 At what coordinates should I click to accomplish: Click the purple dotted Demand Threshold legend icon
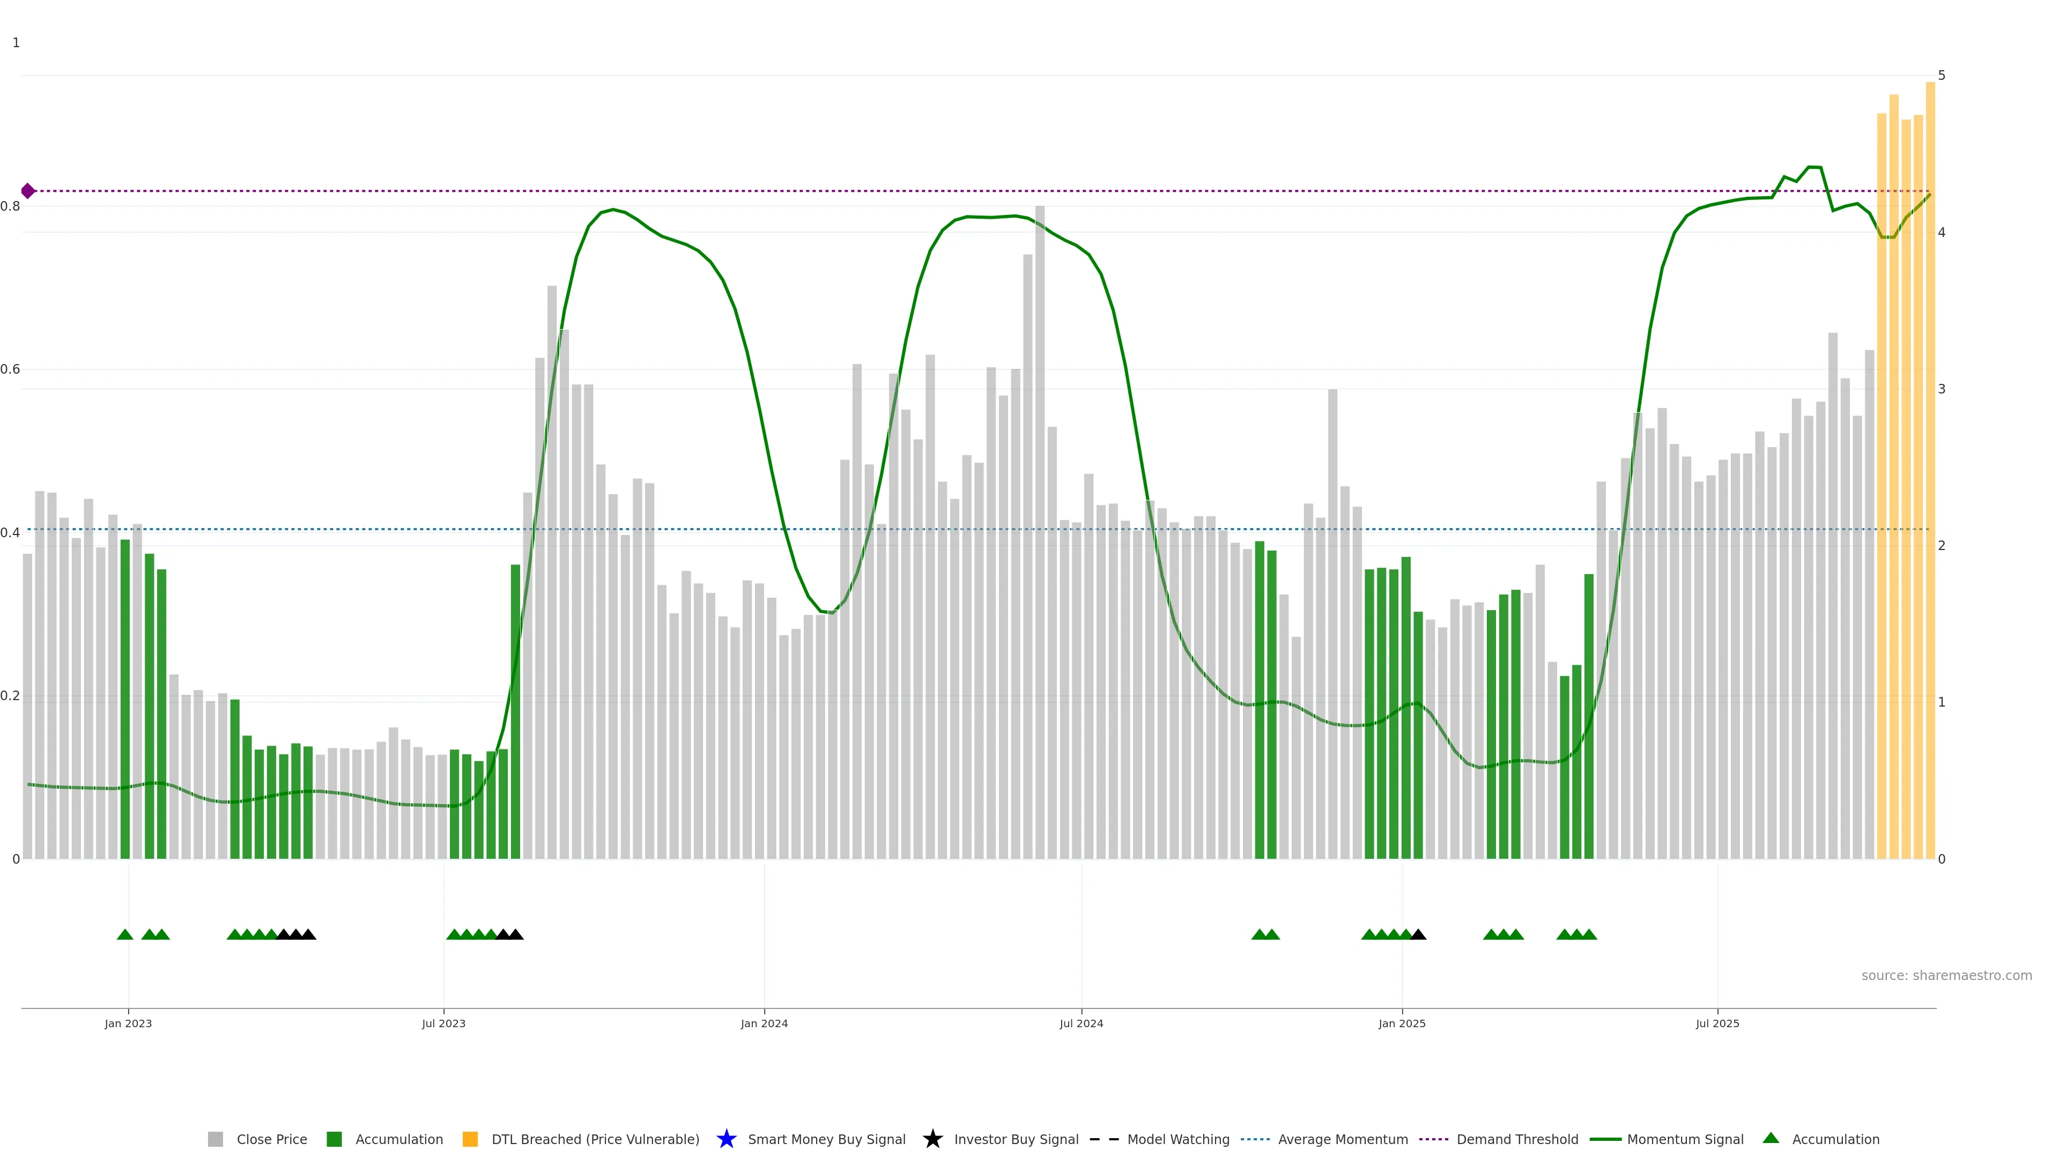click(1433, 1139)
